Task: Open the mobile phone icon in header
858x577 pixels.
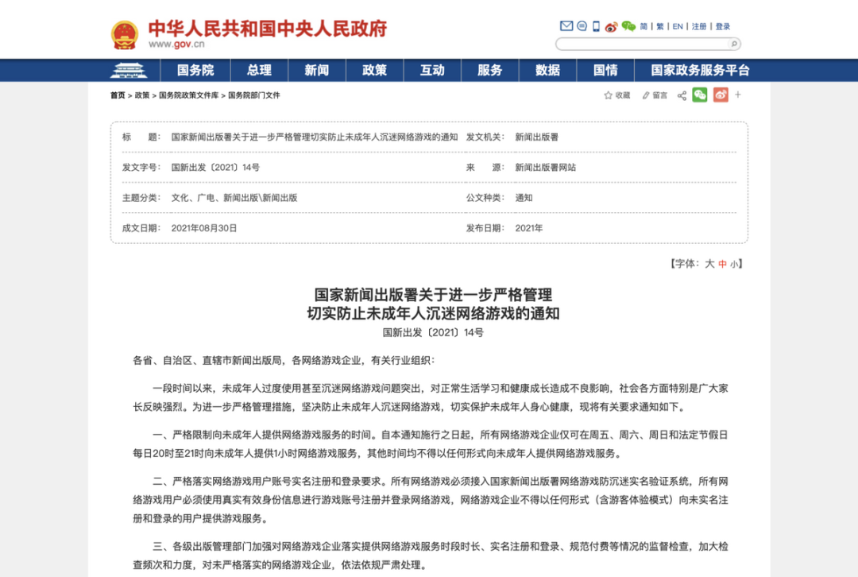Action: [x=597, y=25]
